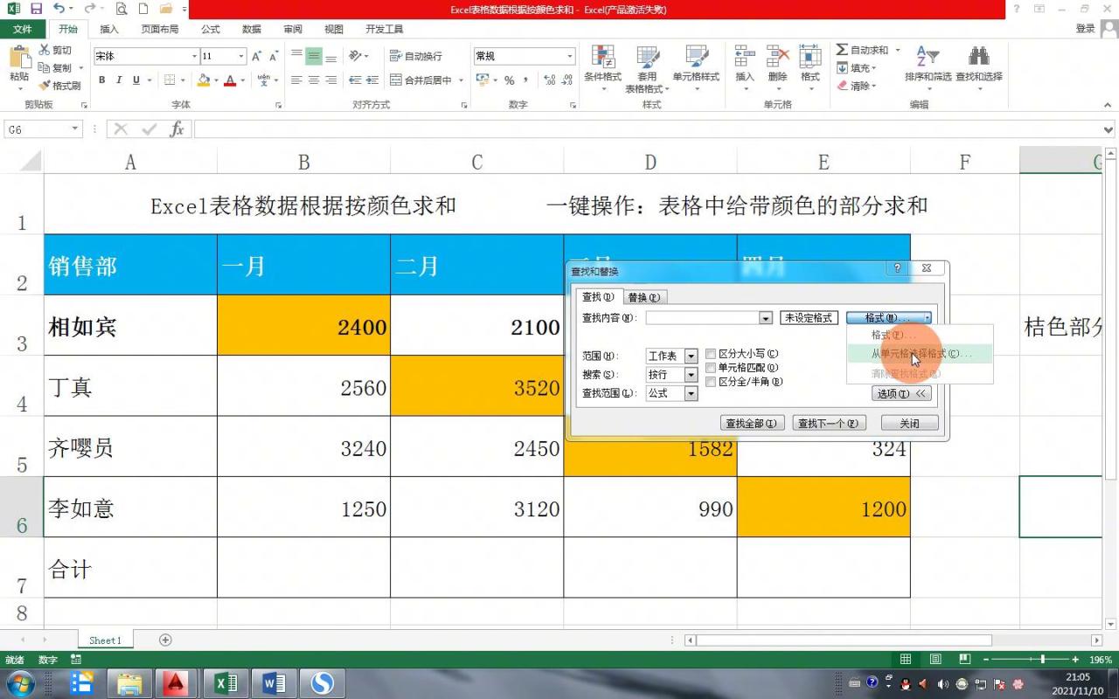Open the 查找内容 history dropdown arrow
The width and height of the screenshot is (1119, 699).
[x=766, y=318]
